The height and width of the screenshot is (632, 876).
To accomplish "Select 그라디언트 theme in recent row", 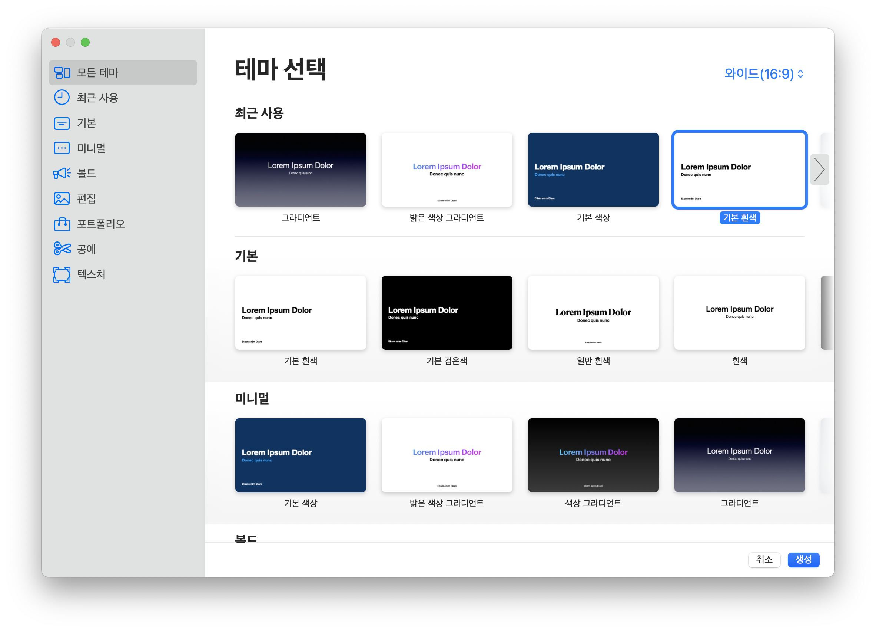I will 301,169.
